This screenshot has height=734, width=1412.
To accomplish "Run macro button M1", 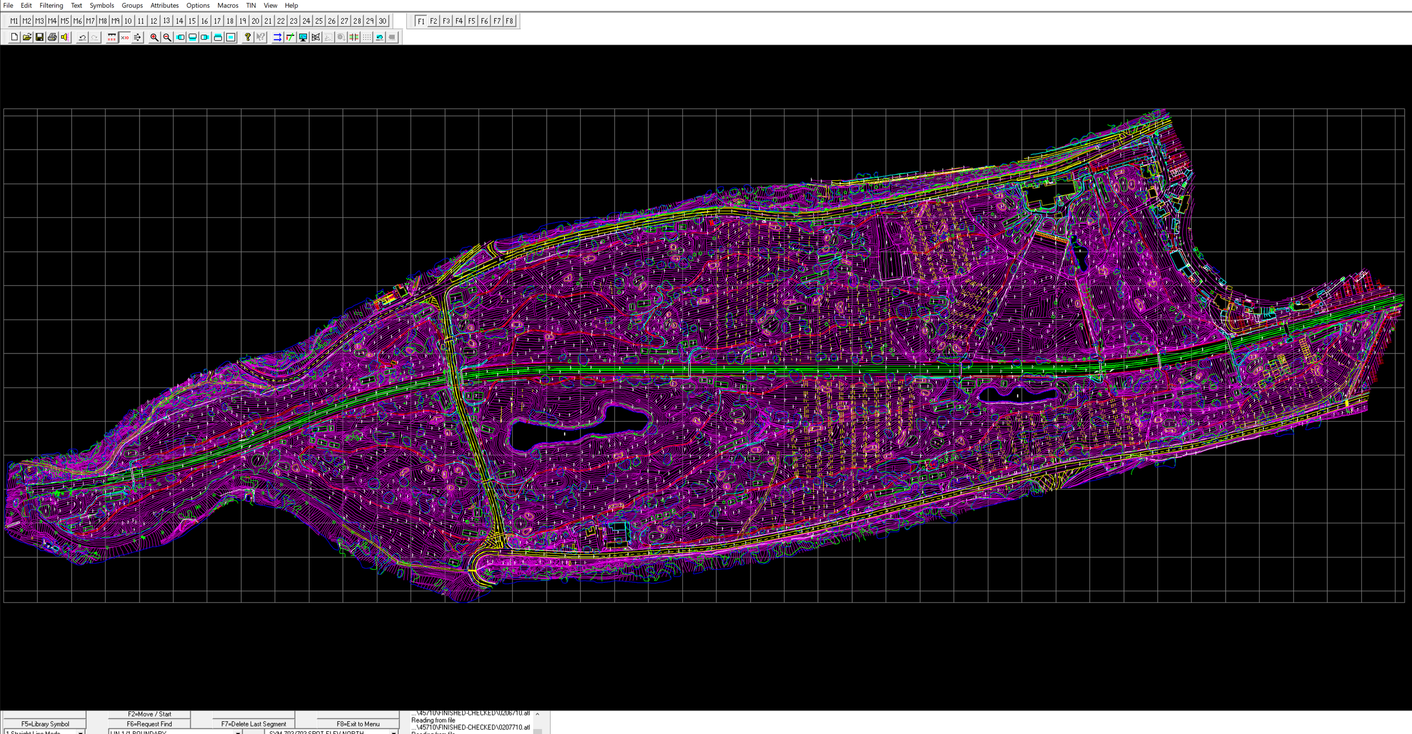I will click(14, 21).
